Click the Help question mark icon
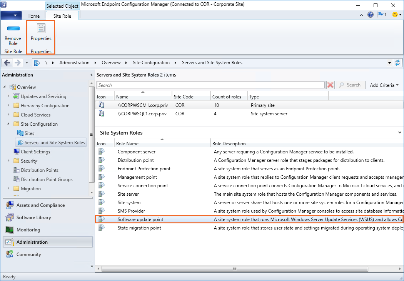 (x=371, y=15)
